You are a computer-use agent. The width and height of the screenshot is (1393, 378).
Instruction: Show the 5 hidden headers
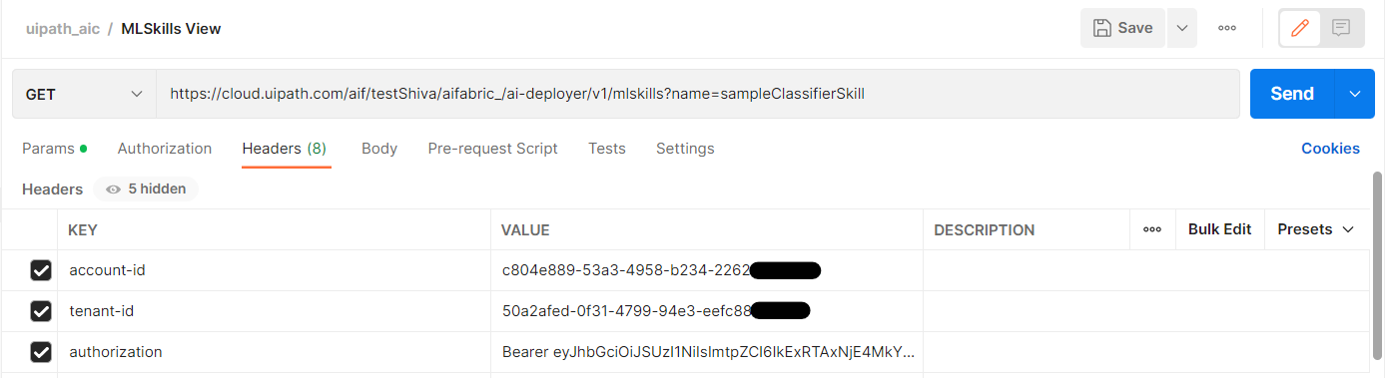146,189
